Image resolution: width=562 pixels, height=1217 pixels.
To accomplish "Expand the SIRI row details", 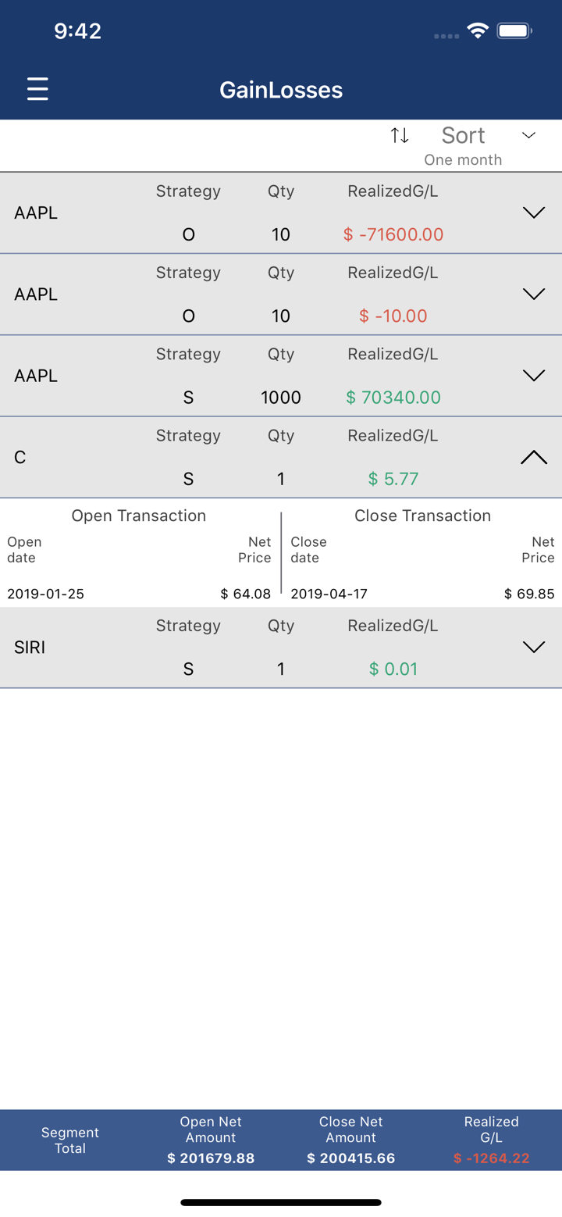I will pos(533,647).
